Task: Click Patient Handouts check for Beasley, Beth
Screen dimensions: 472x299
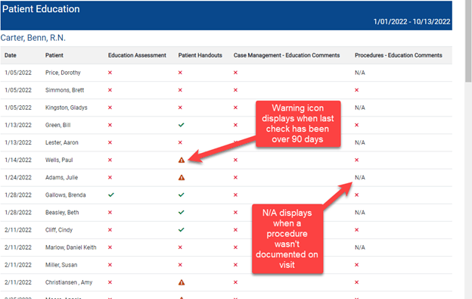Action: click(x=181, y=212)
